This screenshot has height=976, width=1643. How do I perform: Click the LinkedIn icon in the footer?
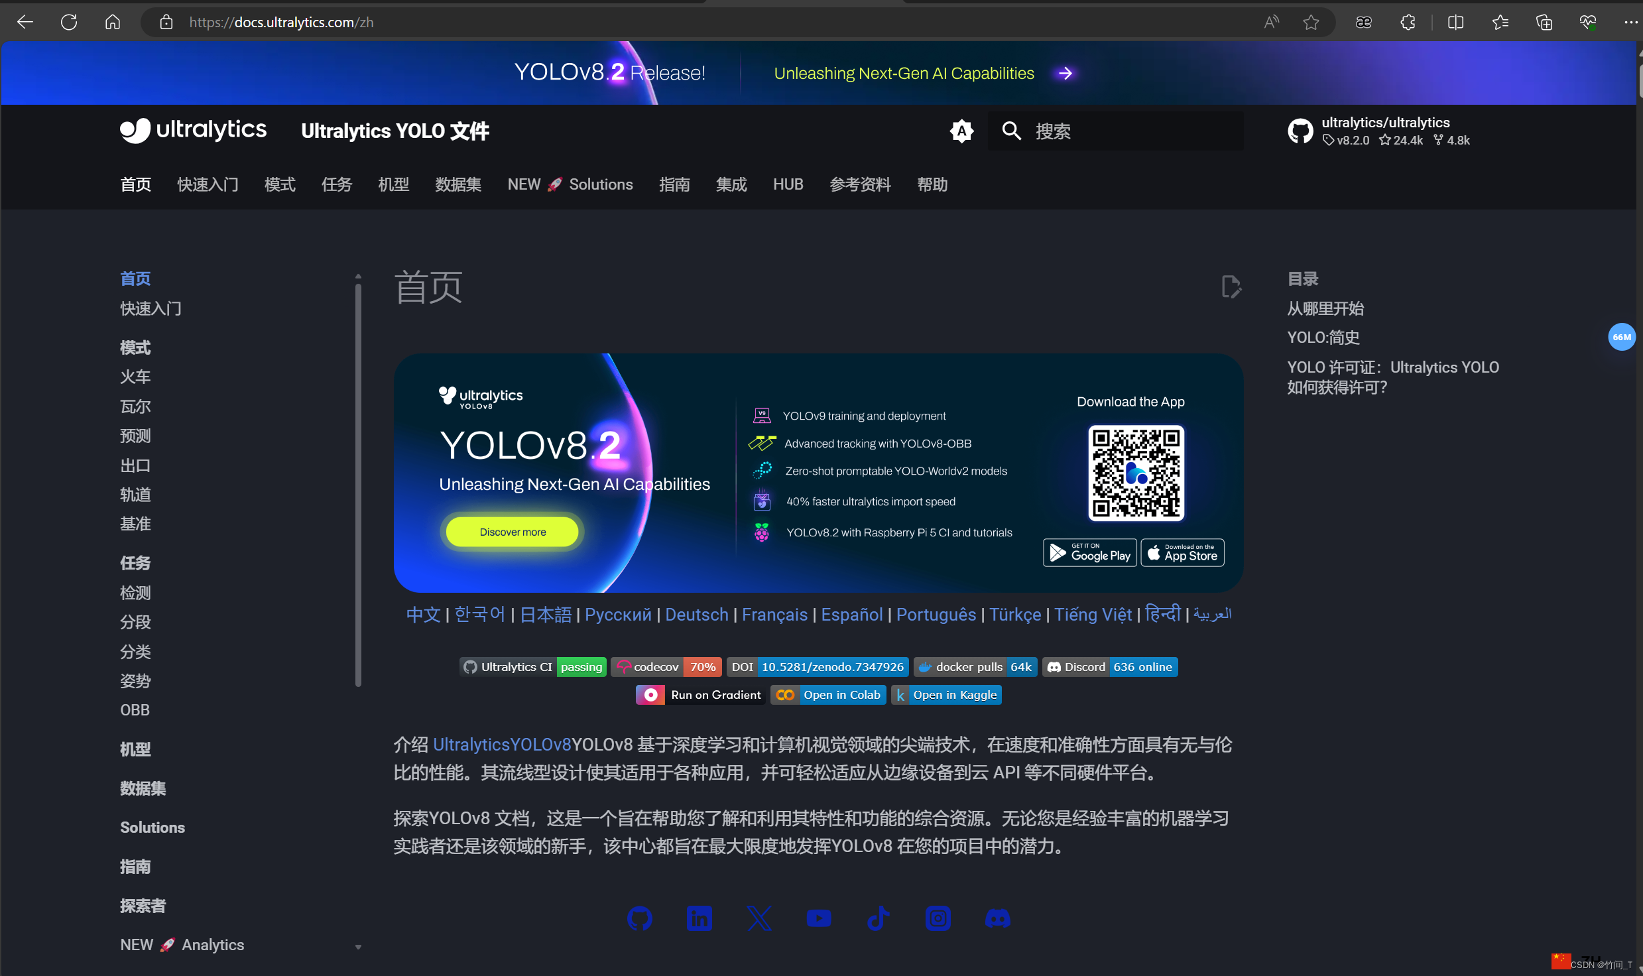pos(700,918)
